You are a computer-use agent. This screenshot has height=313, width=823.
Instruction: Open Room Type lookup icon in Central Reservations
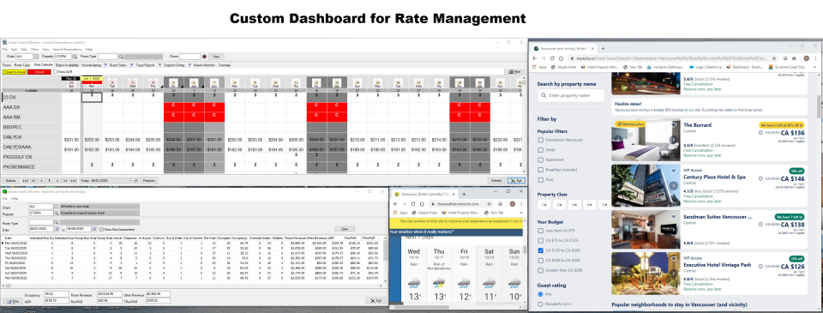click(x=121, y=57)
